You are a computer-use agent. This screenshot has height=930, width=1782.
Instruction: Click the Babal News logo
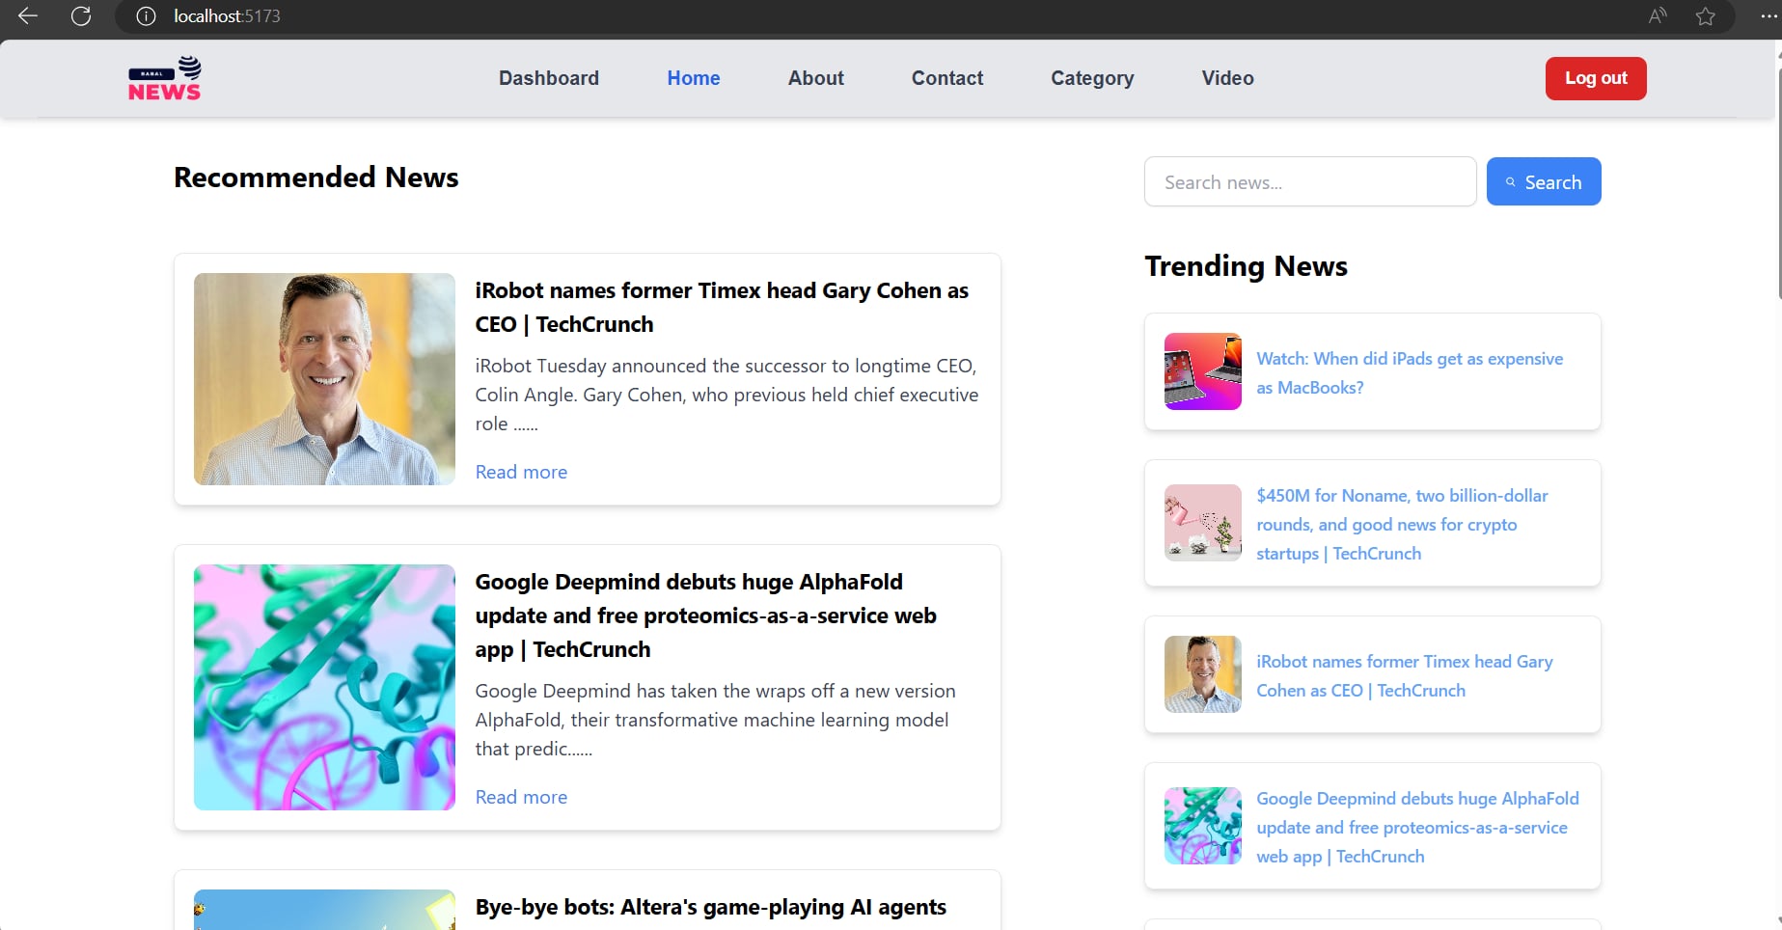pos(165,78)
